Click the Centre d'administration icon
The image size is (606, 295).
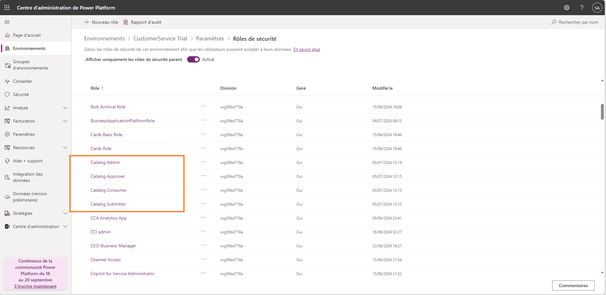(x=7, y=227)
